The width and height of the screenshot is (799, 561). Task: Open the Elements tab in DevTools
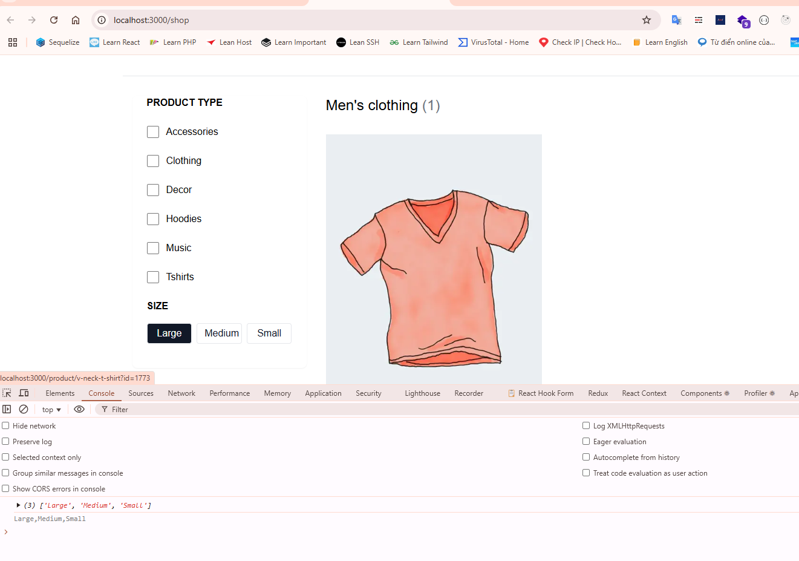tap(60, 393)
